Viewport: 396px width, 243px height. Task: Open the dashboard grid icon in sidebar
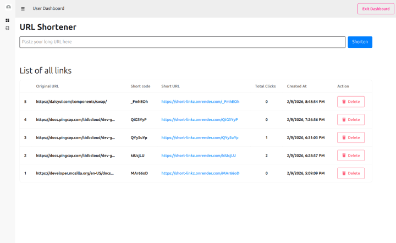[8, 20]
